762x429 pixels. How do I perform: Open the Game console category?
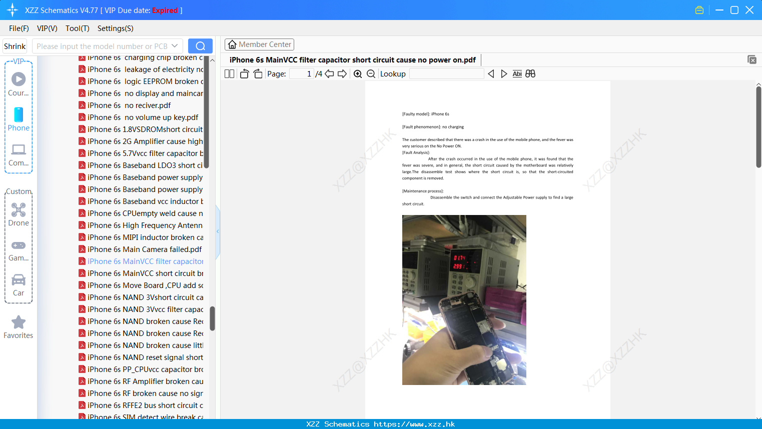tap(19, 251)
